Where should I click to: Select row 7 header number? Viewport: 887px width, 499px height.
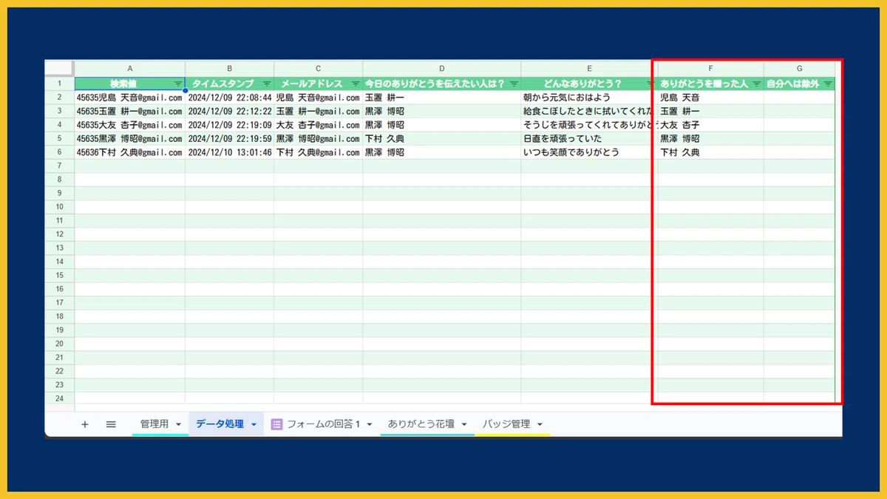59,166
